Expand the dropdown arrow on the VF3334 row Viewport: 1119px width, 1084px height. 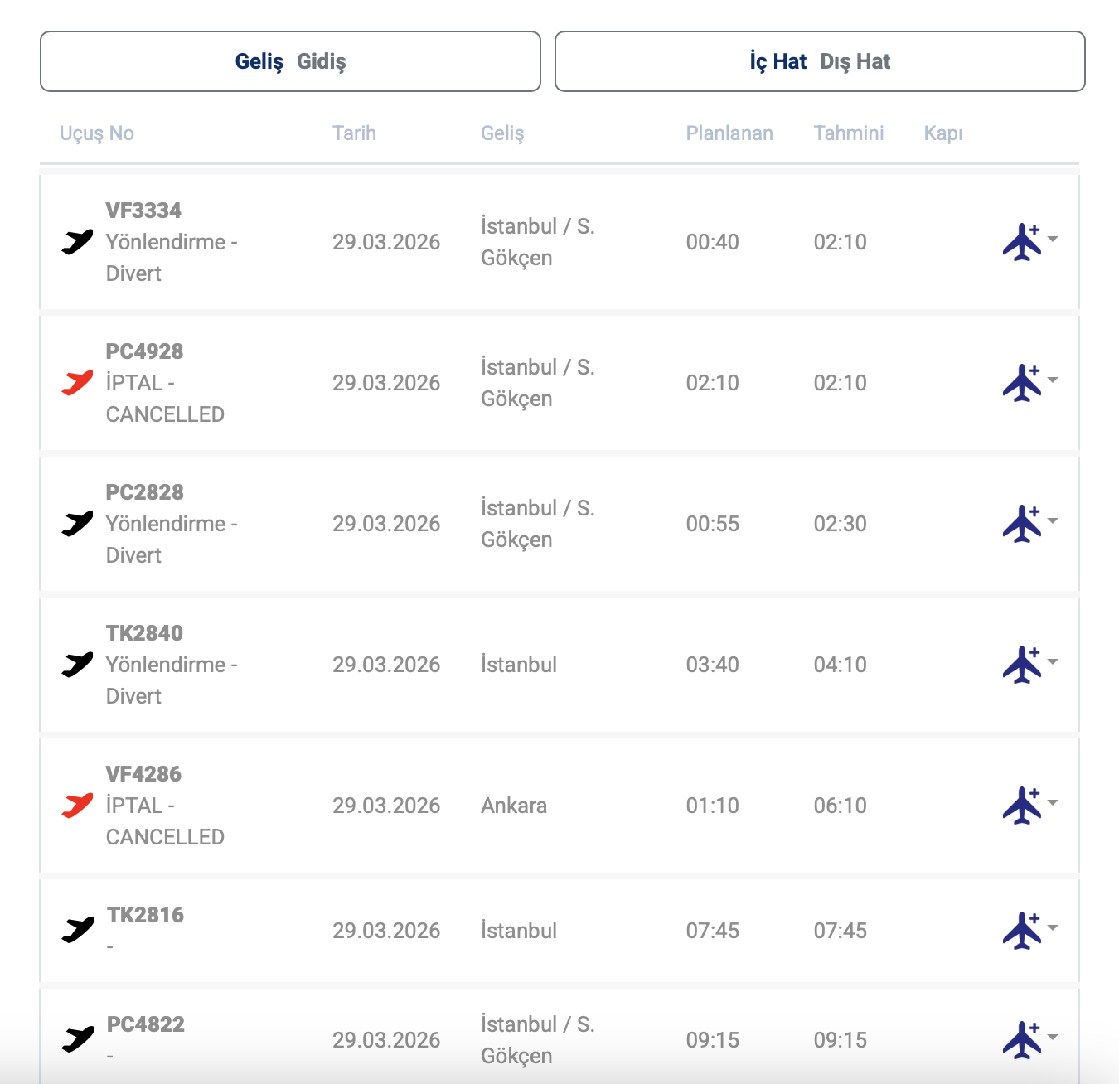click(1053, 239)
